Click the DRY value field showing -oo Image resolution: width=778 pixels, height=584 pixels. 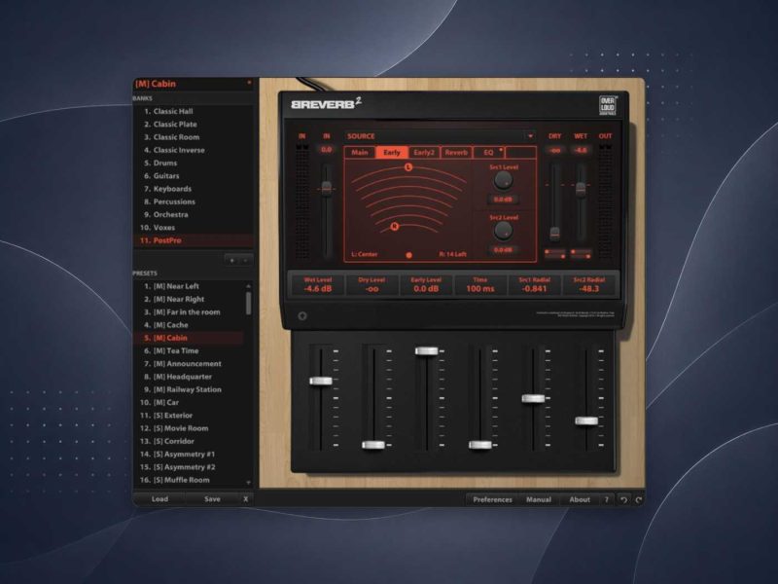554,150
